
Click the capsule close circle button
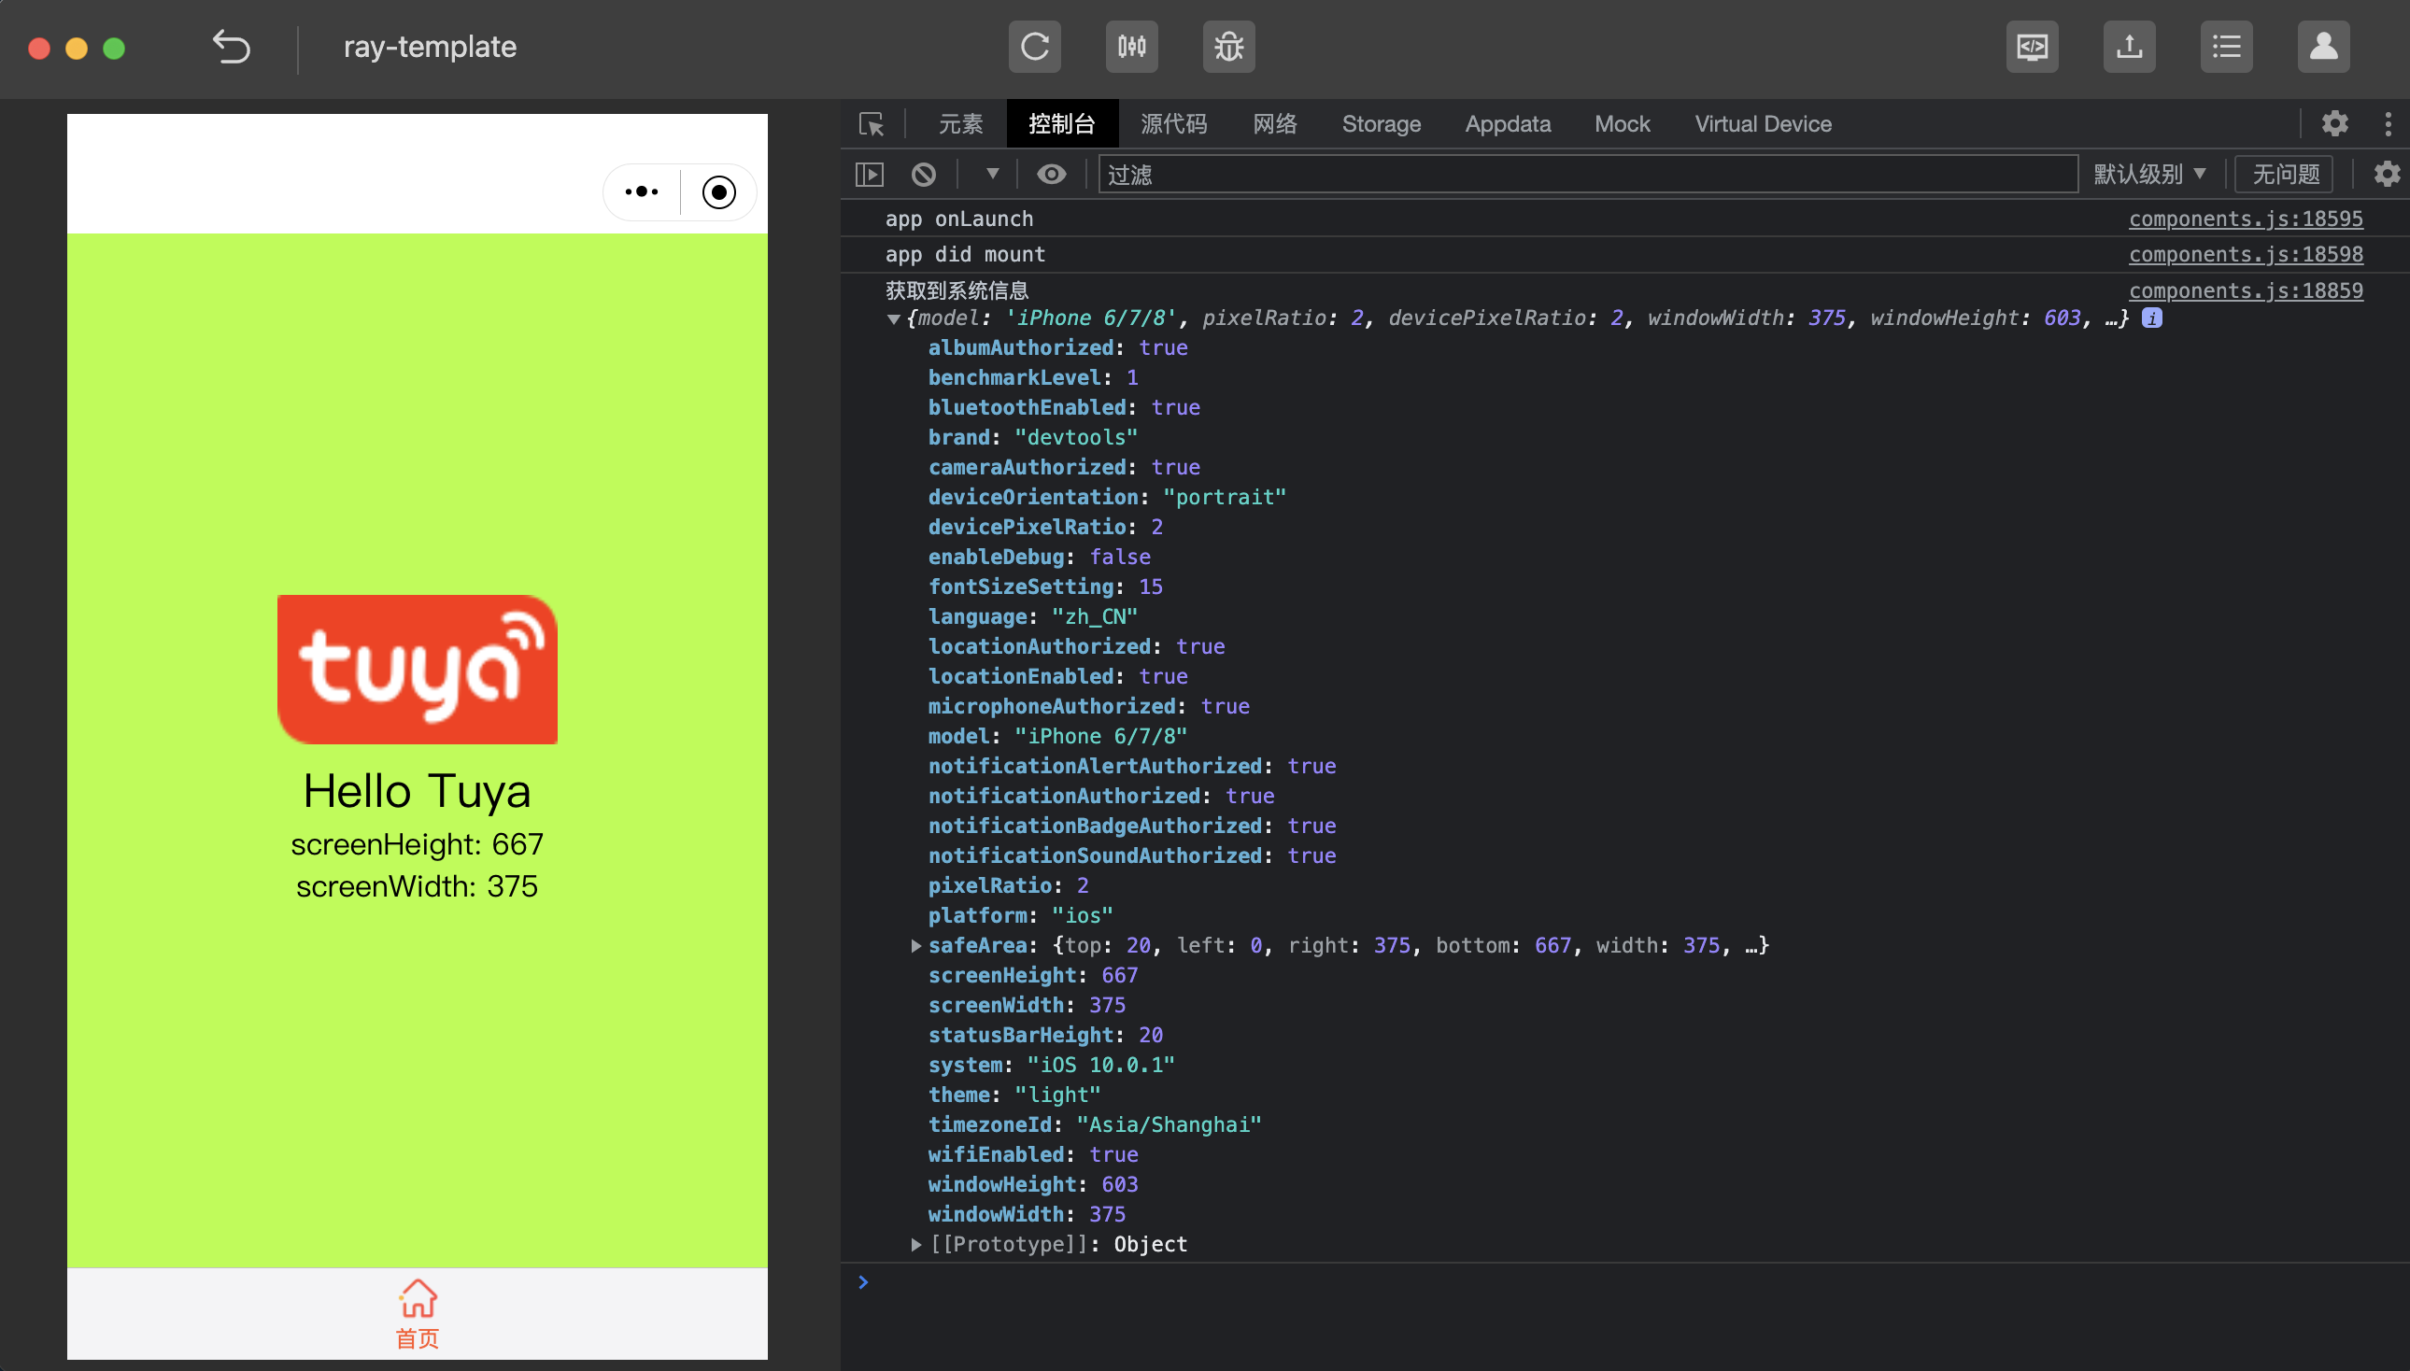tap(718, 192)
